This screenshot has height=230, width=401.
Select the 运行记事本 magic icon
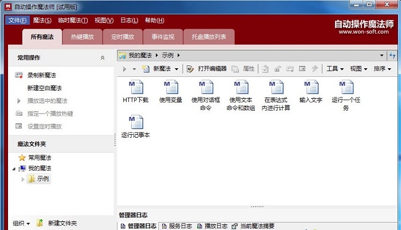click(x=136, y=122)
